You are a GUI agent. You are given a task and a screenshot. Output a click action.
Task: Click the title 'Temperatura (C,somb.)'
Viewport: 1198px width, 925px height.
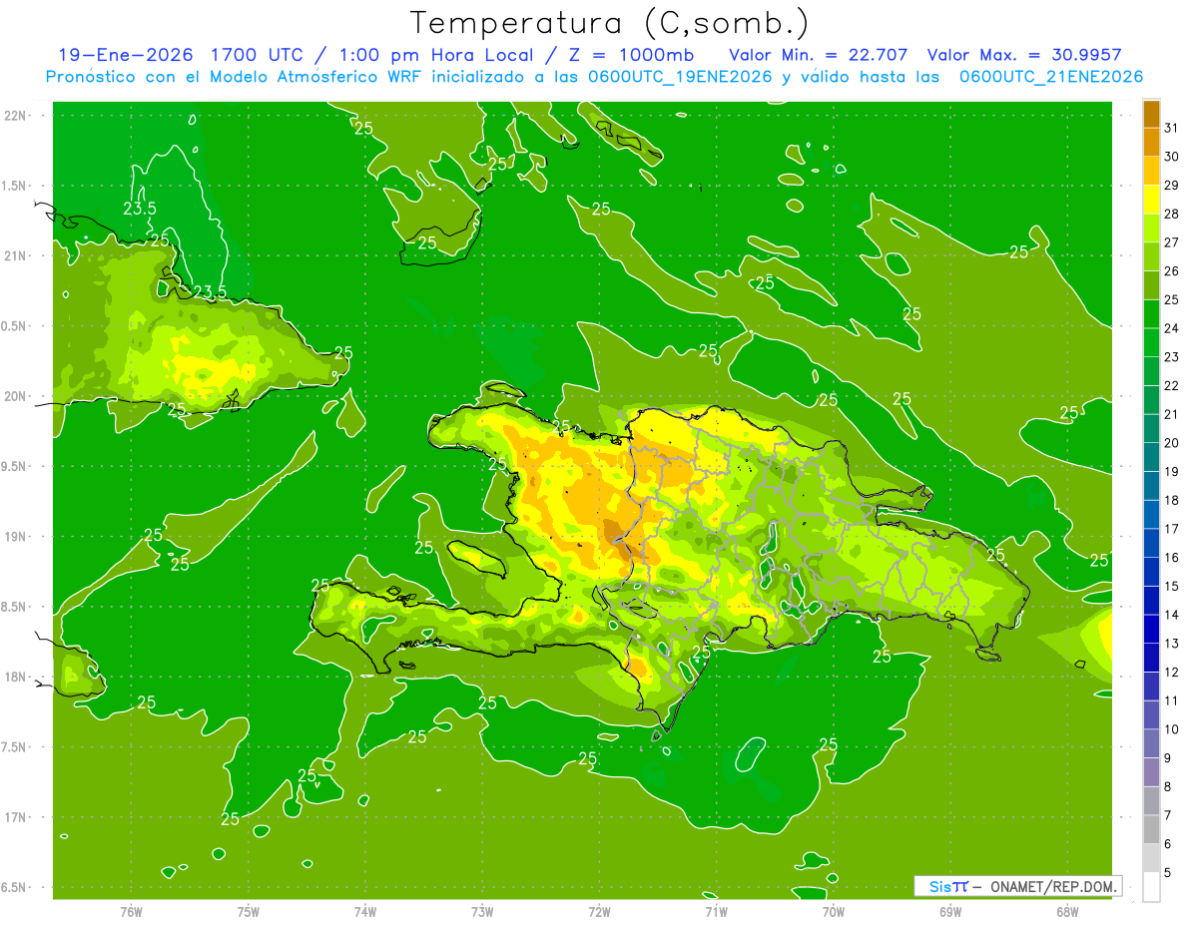click(609, 23)
